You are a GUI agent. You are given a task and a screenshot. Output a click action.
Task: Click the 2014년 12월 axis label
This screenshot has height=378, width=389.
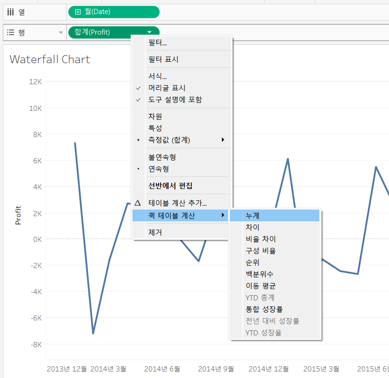click(269, 369)
